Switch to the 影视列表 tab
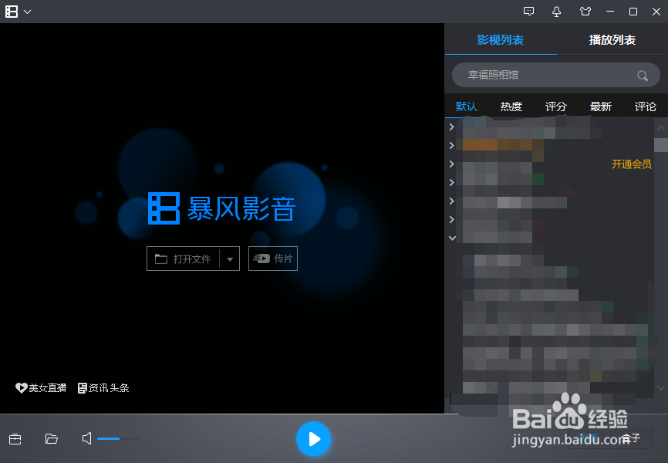The image size is (668, 463). point(500,39)
